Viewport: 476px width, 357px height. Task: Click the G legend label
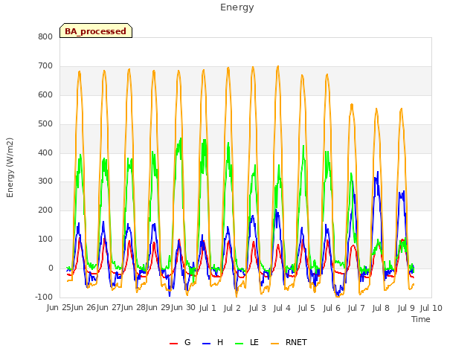[187, 342]
